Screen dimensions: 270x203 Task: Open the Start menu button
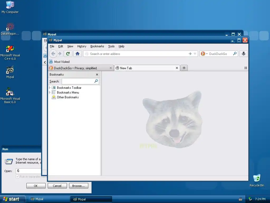(13, 199)
